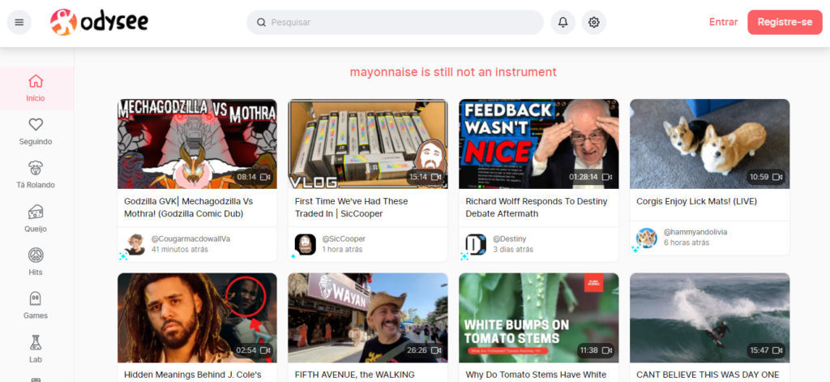Select the Início home icon
Screen dimensions: 830x382
(36, 81)
